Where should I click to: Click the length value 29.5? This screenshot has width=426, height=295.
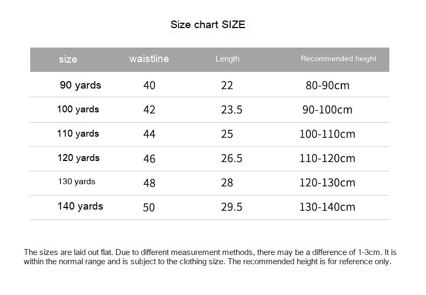231,207
